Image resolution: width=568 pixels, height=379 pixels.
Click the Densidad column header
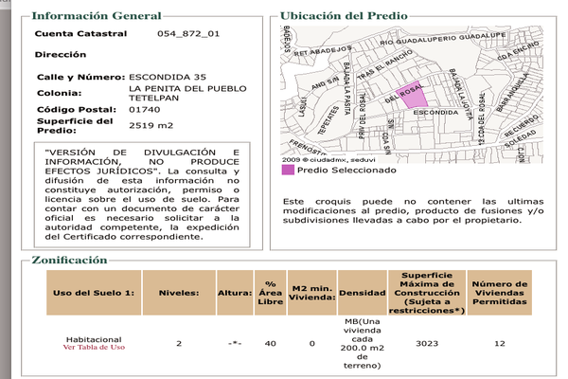coord(363,293)
